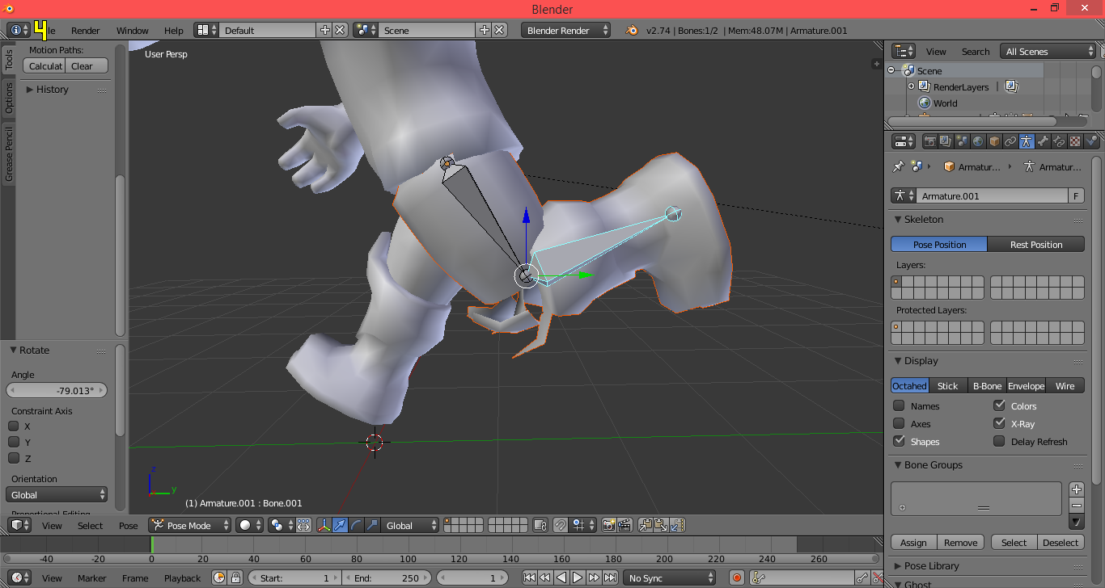Click the Clear motion paths button
Screen dimensions: 1105x588
87,66
